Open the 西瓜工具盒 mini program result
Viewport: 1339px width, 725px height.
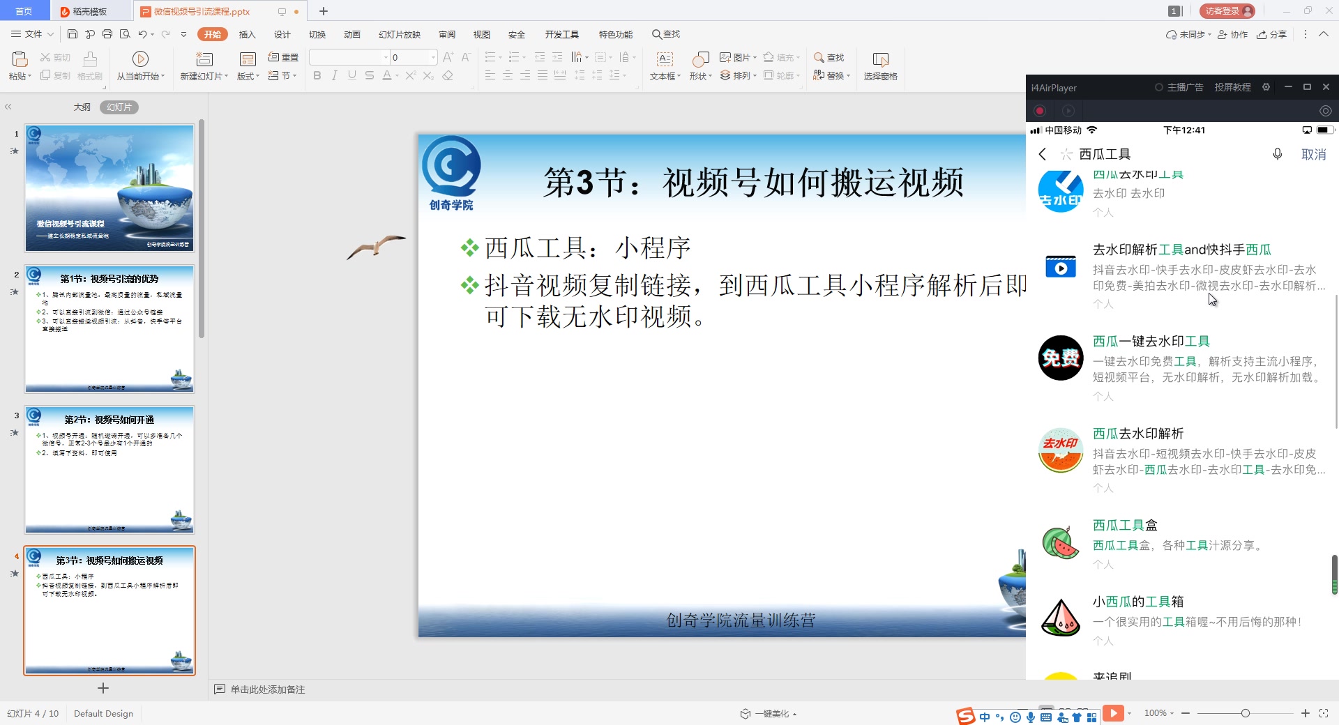tap(1182, 544)
